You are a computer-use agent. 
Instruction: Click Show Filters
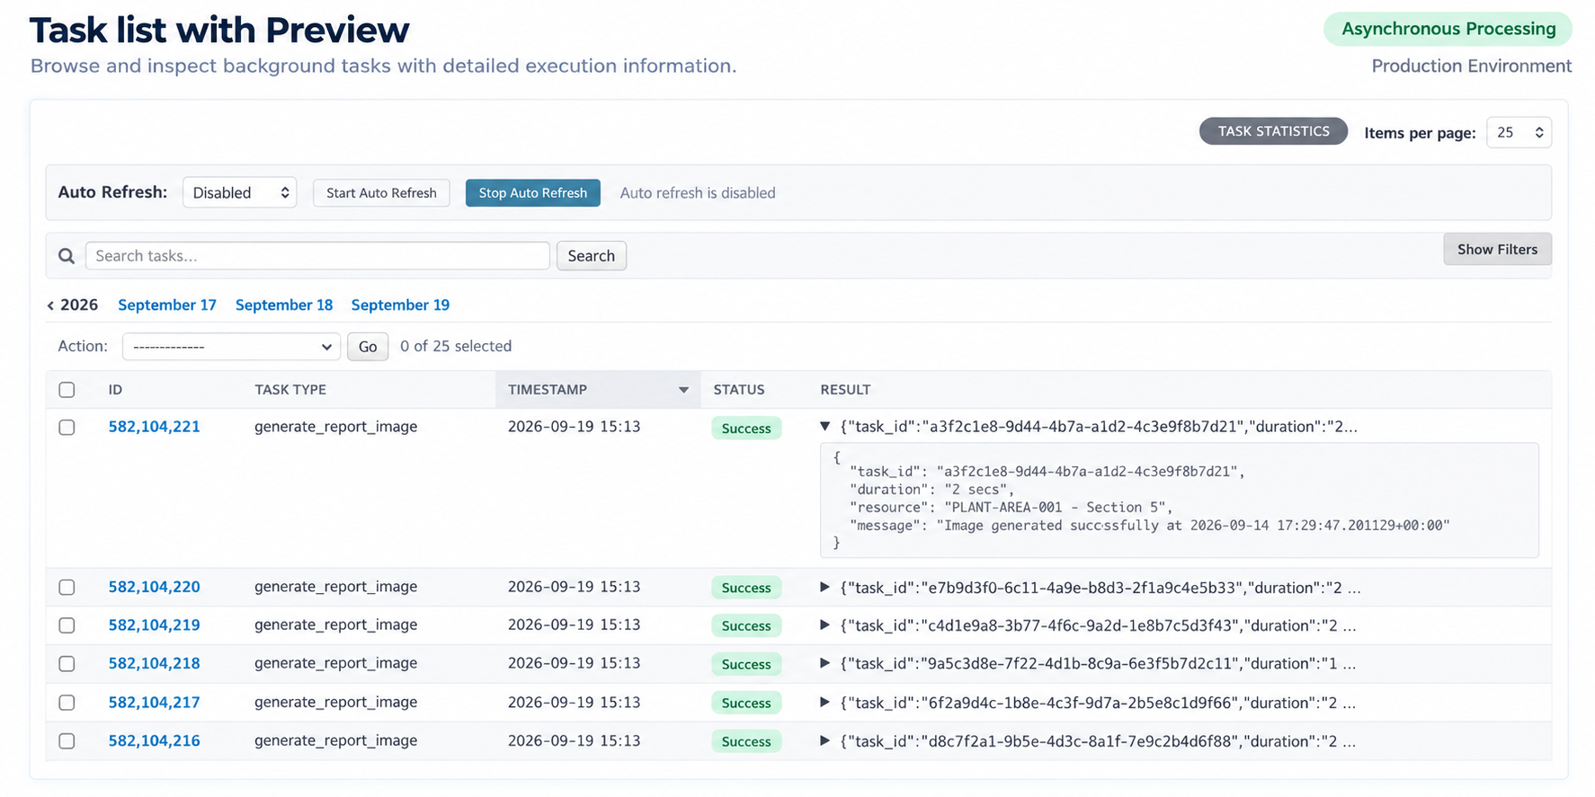1497,250
